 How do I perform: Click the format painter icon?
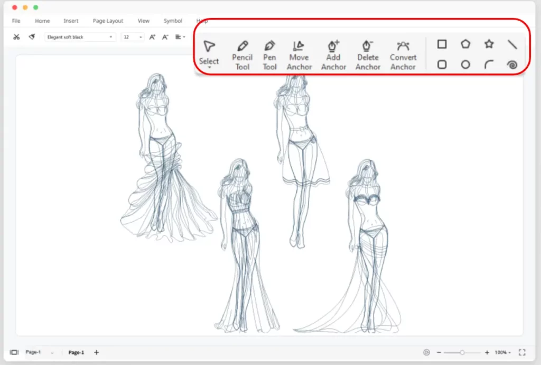[x=32, y=36]
